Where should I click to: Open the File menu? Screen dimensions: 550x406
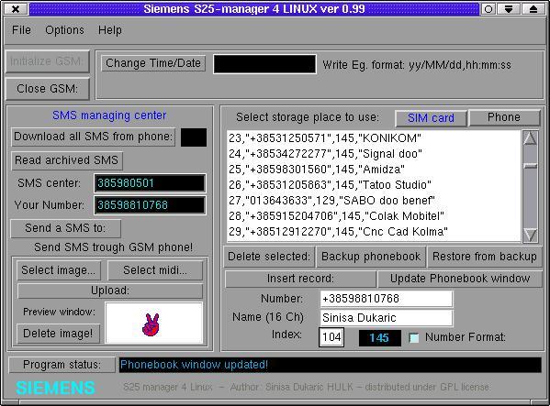coord(21,30)
